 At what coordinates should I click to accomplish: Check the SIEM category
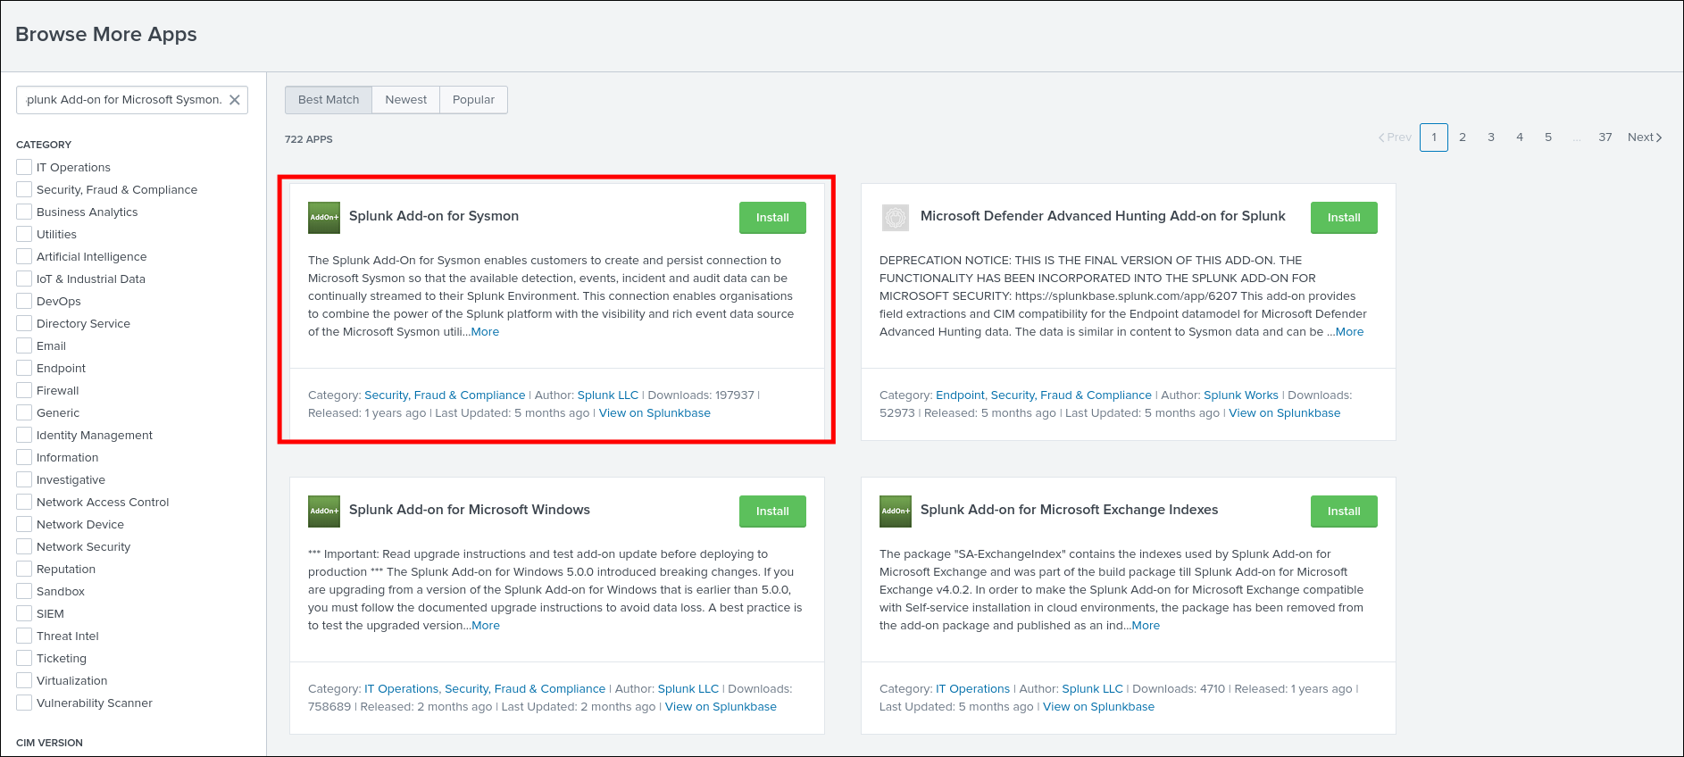tap(24, 613)
